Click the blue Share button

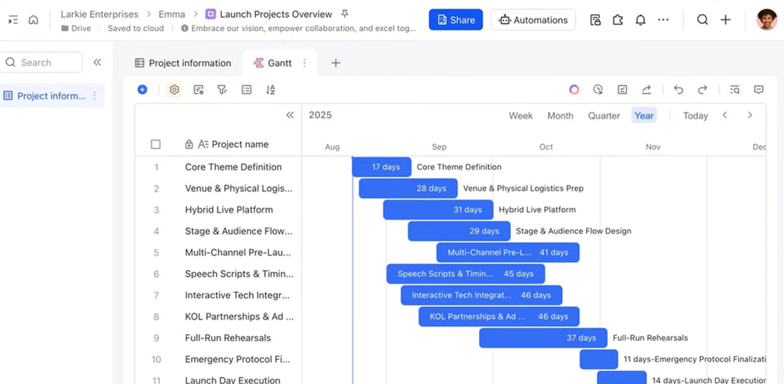tap(456, 20)
